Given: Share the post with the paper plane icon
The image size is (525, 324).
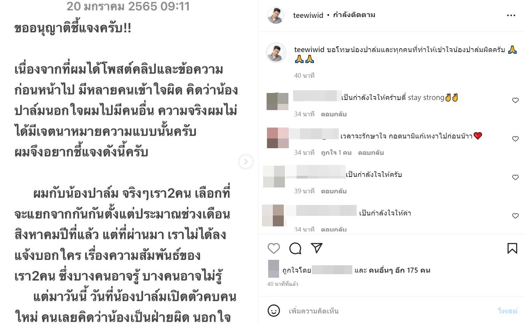Looking at the screenshot, I should coord(316,248).
